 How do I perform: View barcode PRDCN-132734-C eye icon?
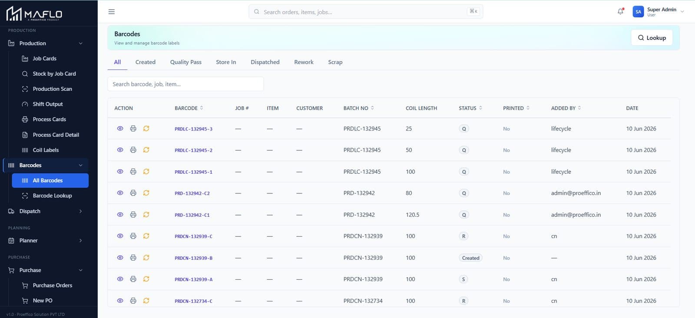120,301
